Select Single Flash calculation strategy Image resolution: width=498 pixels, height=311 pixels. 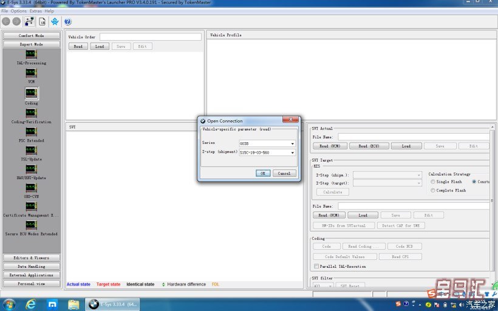click(x=432, y=182)
